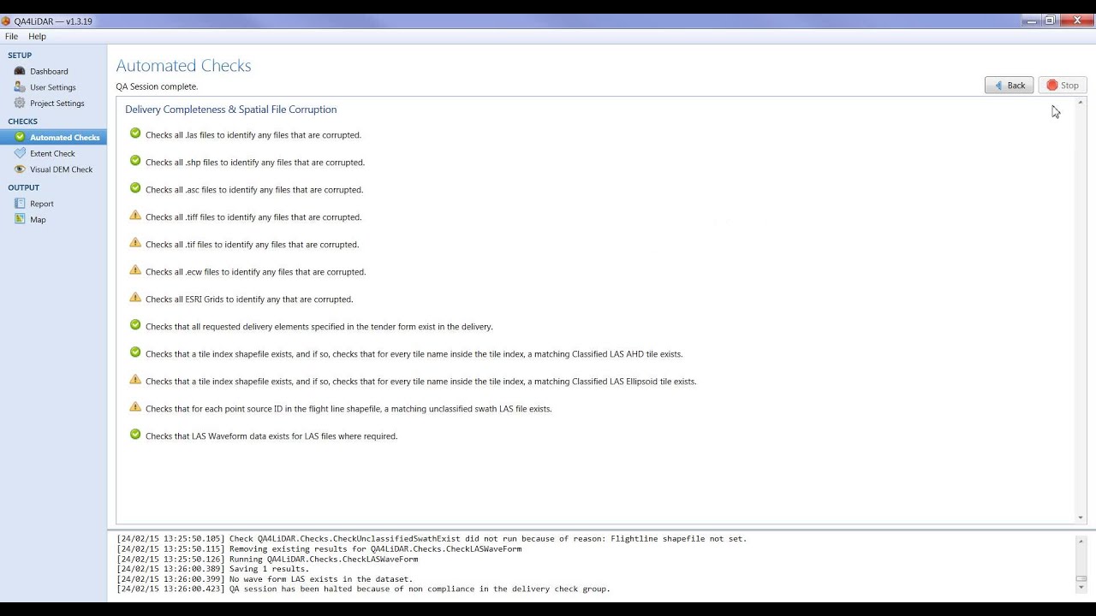The height and width of the screenshot is (616, 1096).
Task: Open the Map output page
Action: (38, 220)
